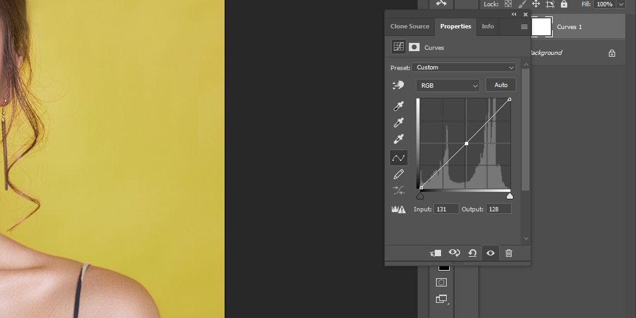Delete the Curves adjustment layer with trash
This screenshot has height=318, width=636.
pyautogui.click(x=509, y=253)
